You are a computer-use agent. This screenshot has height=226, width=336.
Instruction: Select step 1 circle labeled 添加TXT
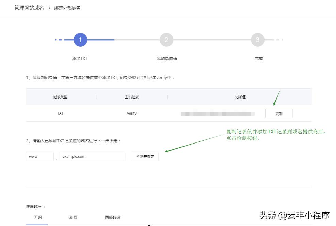click(80, 40)
